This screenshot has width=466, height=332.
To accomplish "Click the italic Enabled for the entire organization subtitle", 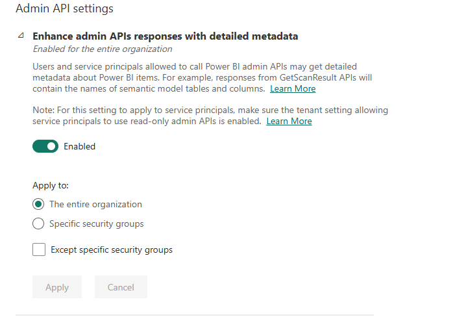I will coord(103,49).
